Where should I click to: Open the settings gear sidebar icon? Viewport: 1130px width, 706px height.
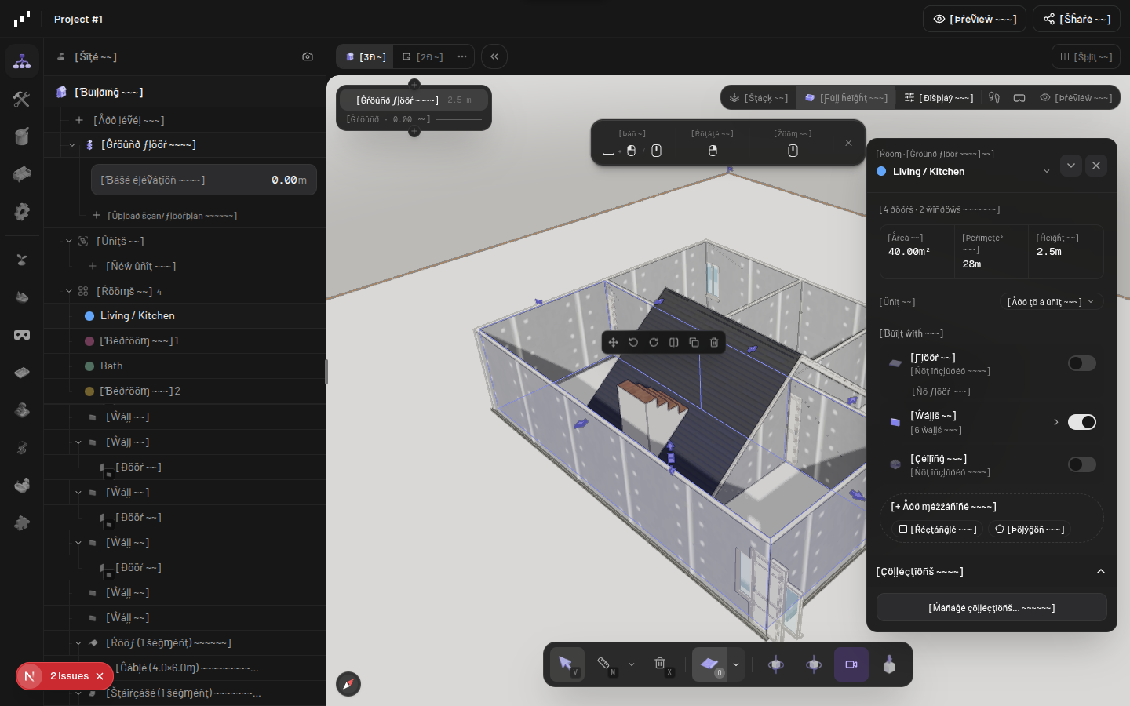(x=22, y=212)
